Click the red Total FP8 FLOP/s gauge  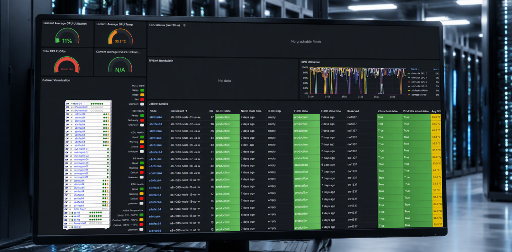pyautogui.click(x=67, y=64)
